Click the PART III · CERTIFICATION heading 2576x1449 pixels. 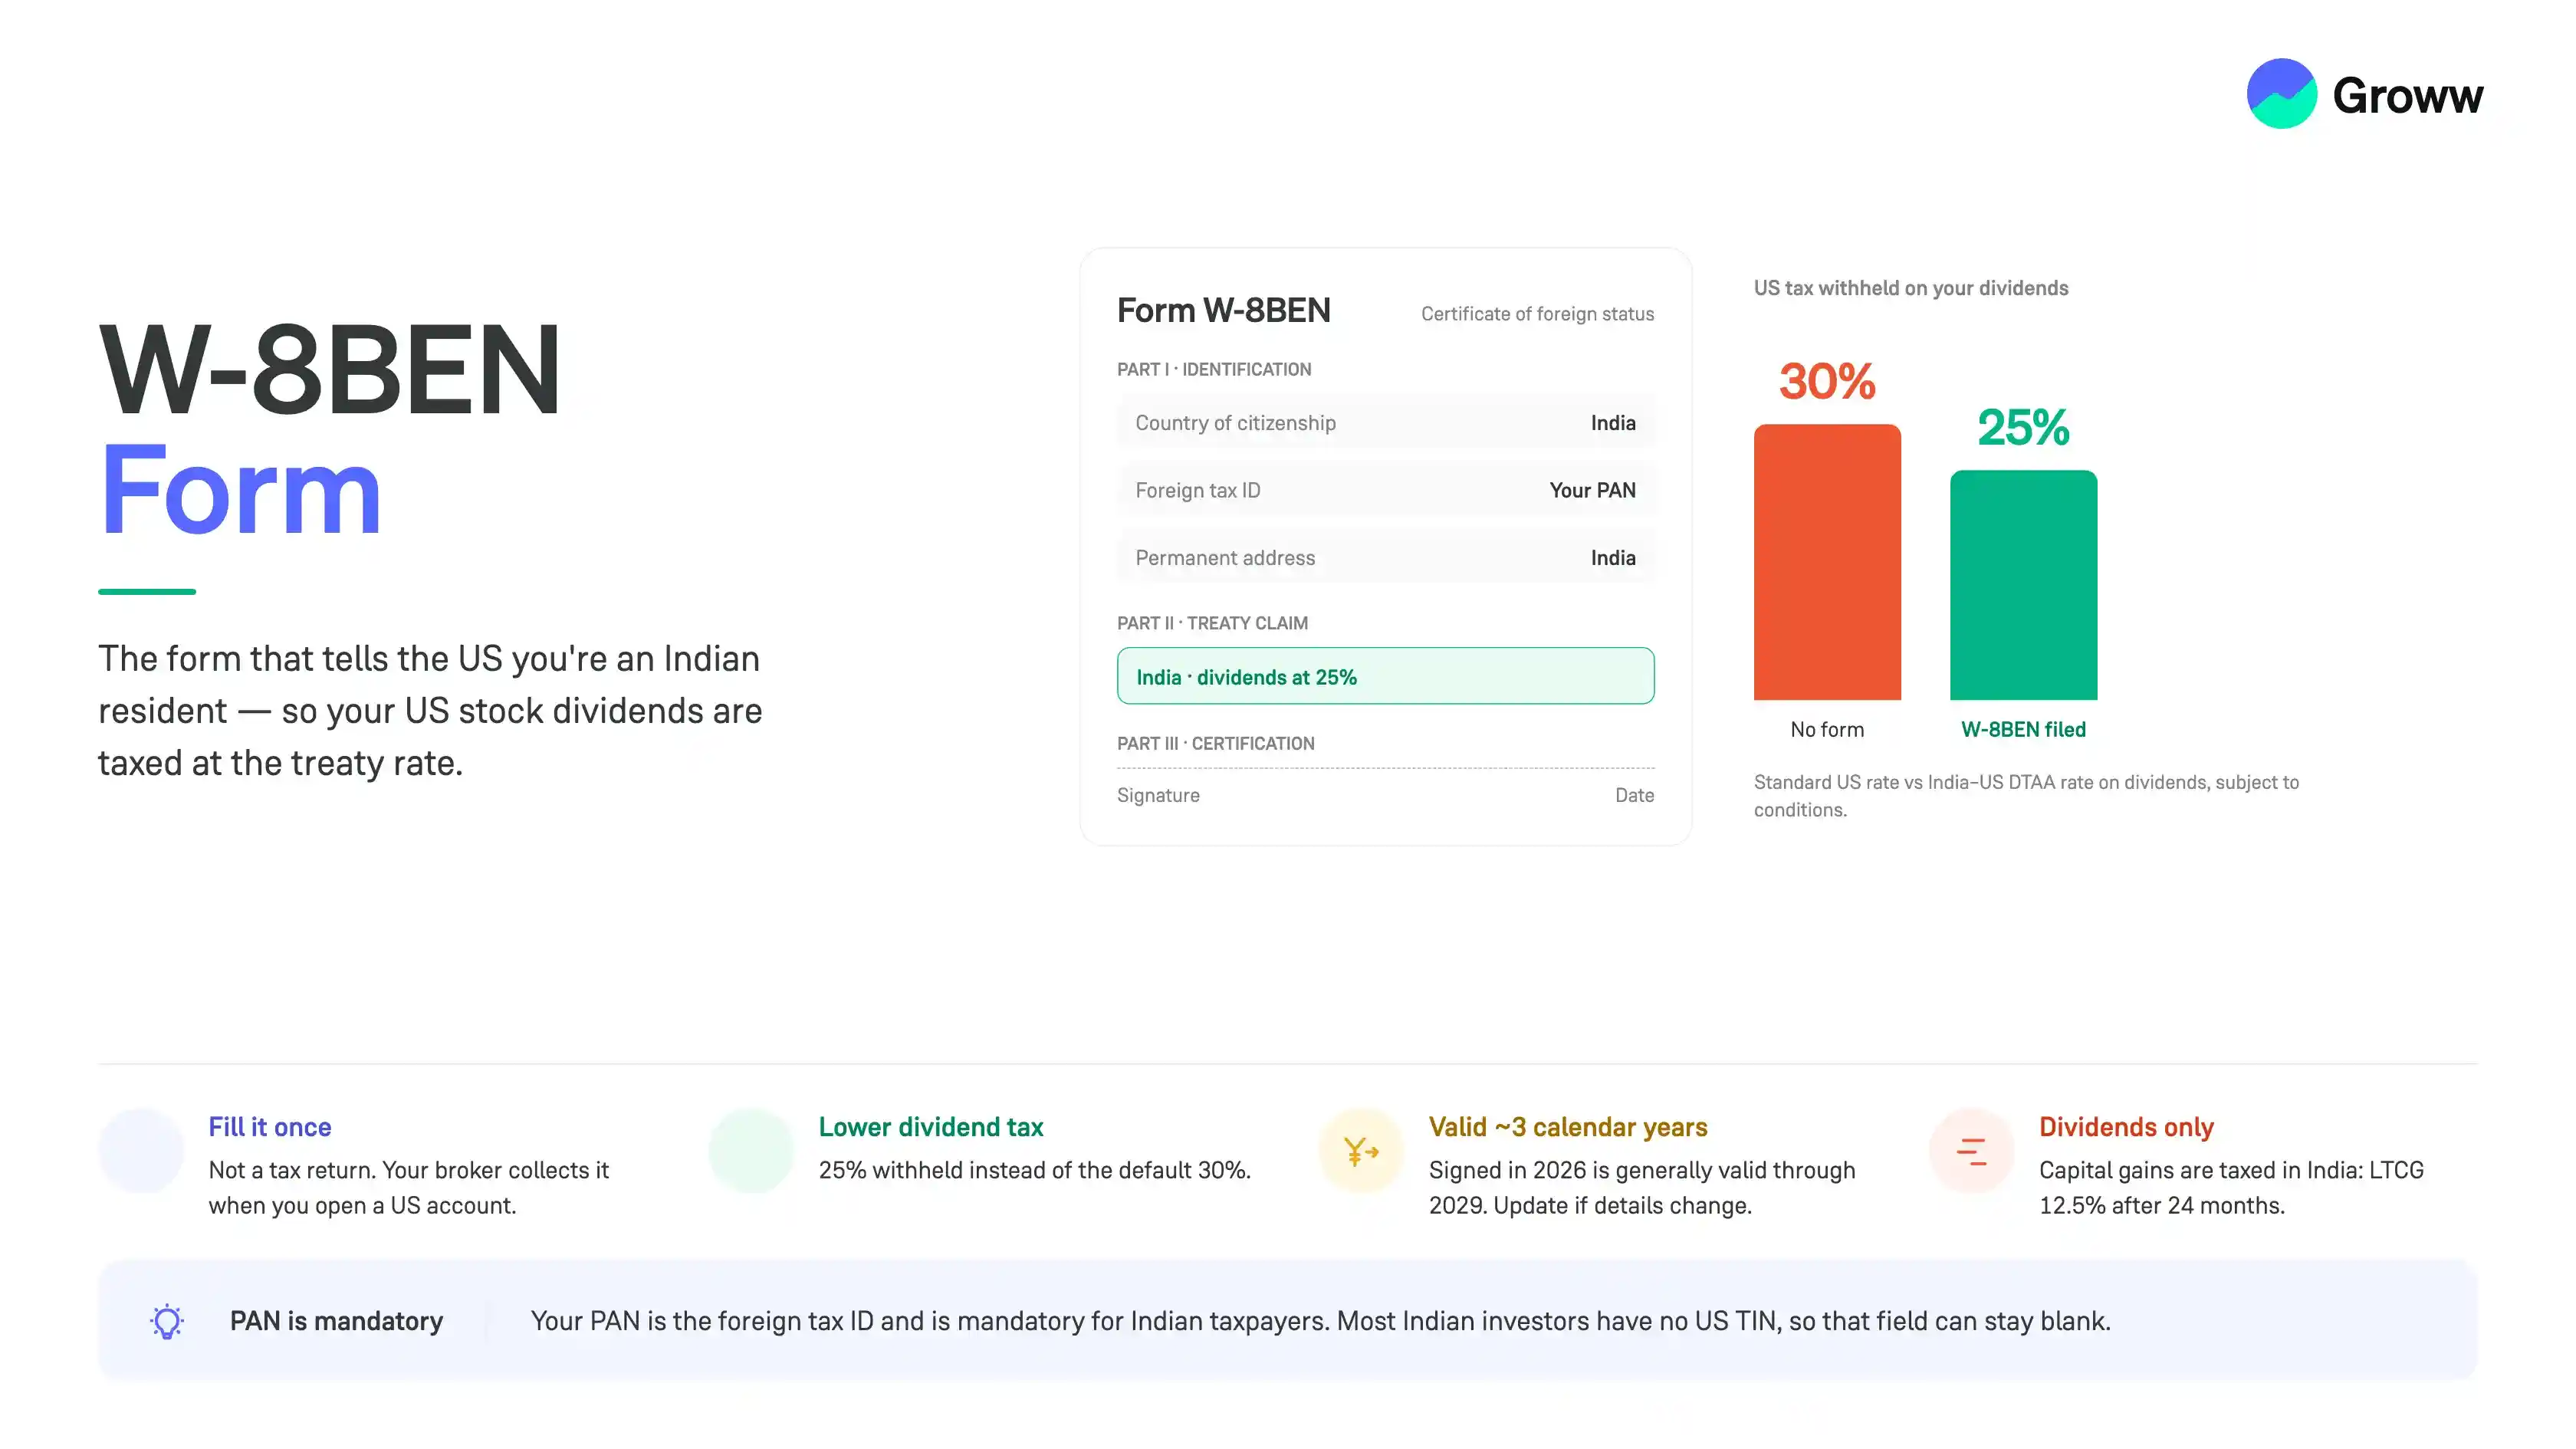click(x=1216, y=743)
